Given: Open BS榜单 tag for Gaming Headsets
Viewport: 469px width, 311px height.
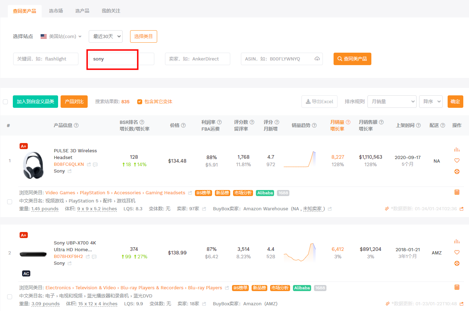Looking at the screenshot, I should click(x=203, y=193).
